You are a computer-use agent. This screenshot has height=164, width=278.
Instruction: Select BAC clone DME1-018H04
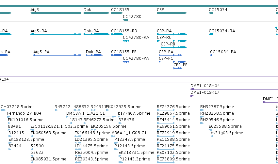(234, 89)
